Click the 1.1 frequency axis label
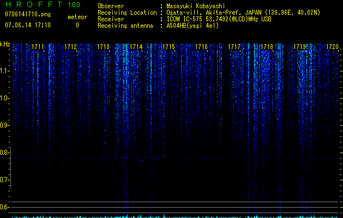 tap(4, 71)
